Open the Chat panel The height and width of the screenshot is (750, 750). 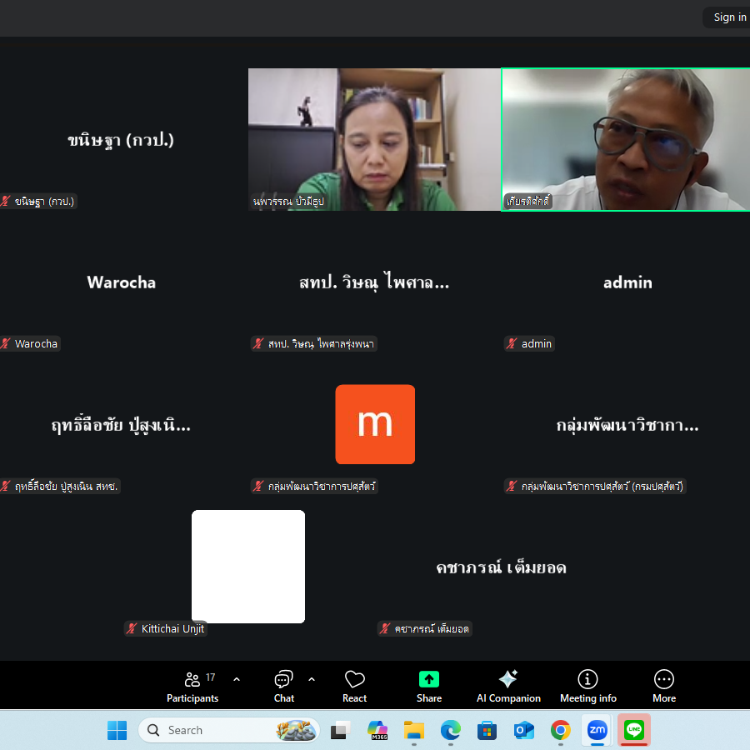pyautogui.click(x=284, y=687)
